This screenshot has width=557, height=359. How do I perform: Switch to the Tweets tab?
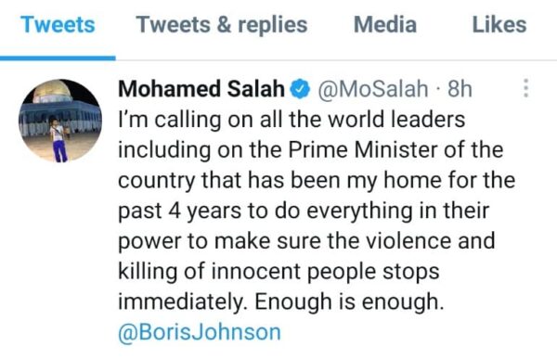[58, 25]
